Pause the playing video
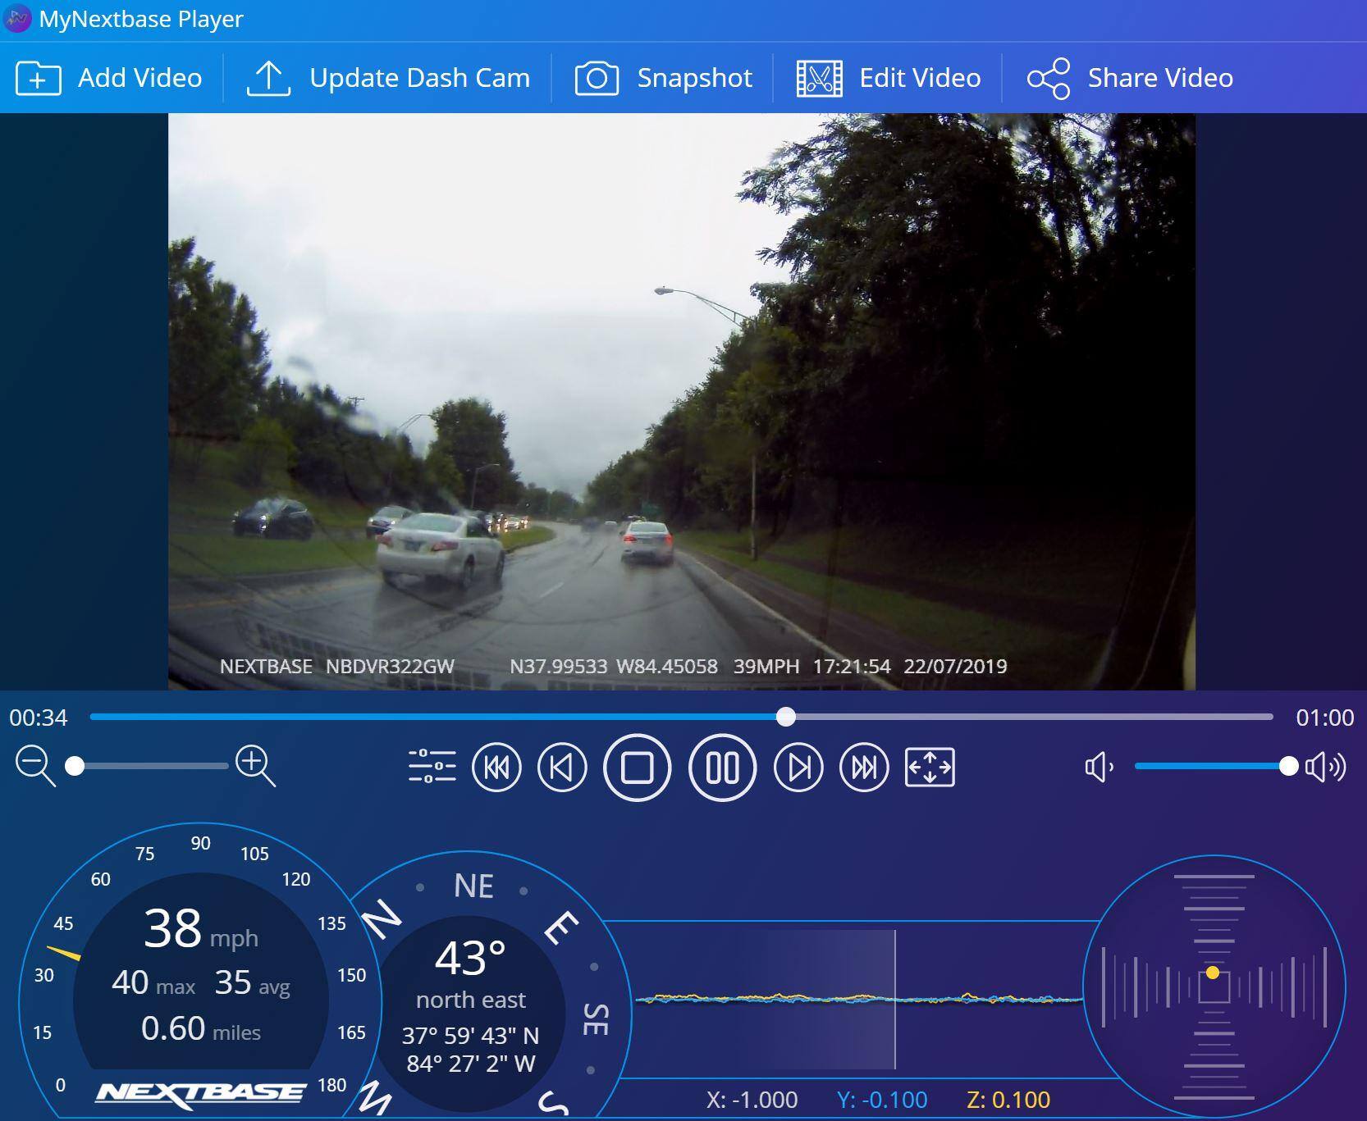The width and height of the screenshot is (1367, 1121). (x=722, y=768)
